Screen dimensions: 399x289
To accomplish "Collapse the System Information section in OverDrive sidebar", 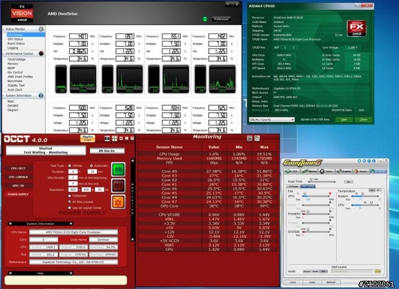I will pyautogui.click(x=4, y=95).
